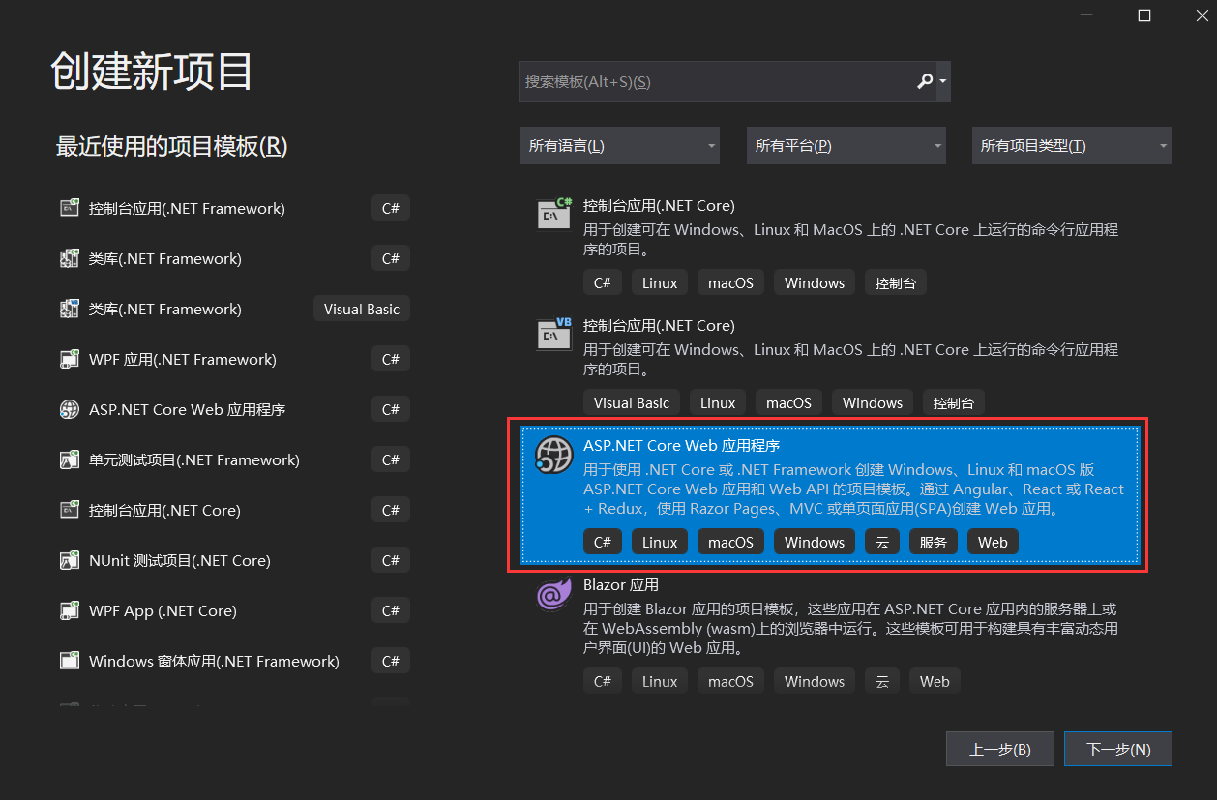1217x800 pixels.
Task: Maximize the dialog window
Action: pos(1144,15)
